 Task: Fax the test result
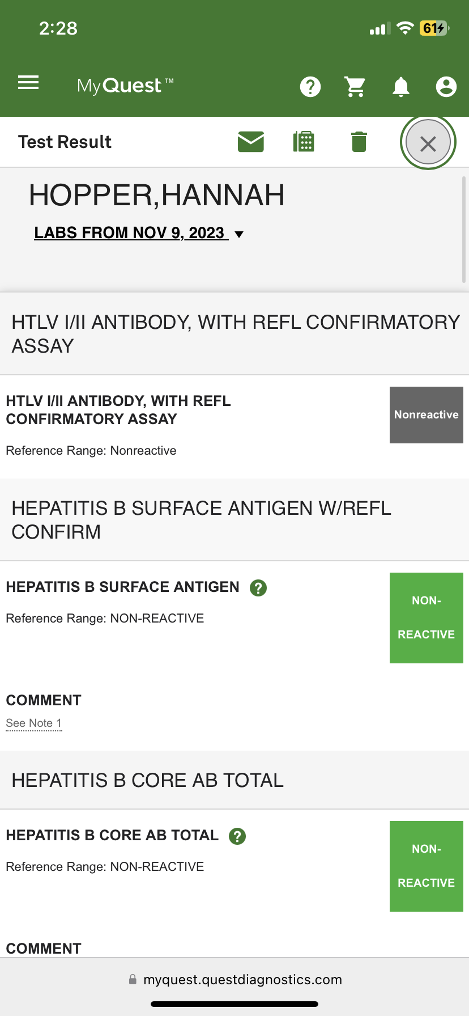pos(304,142)
